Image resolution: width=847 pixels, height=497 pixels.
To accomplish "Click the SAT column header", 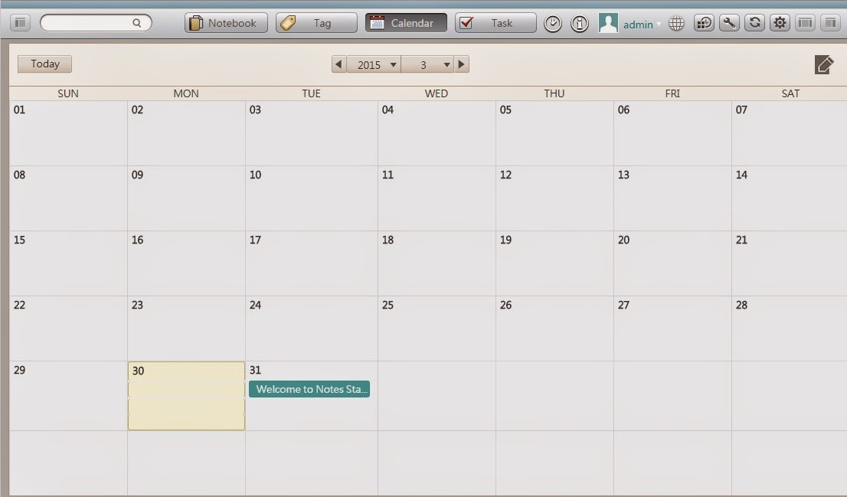I will pyautogui.click(x=790, y=93).
